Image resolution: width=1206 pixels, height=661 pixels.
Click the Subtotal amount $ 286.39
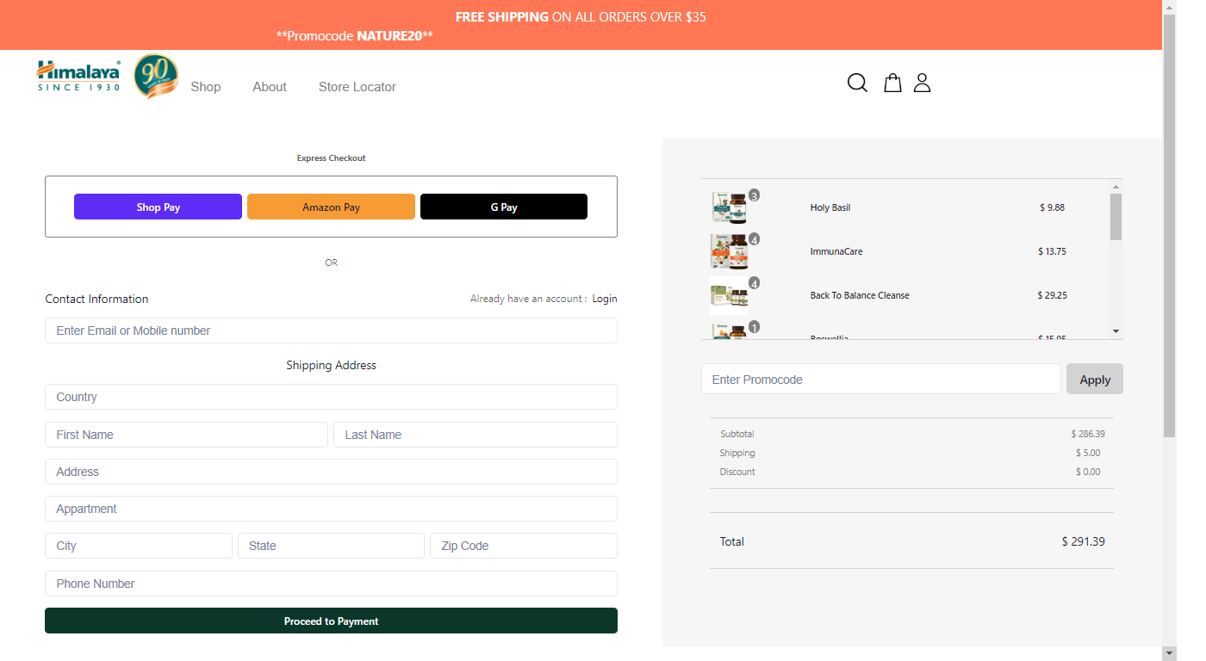point(1088,434)
